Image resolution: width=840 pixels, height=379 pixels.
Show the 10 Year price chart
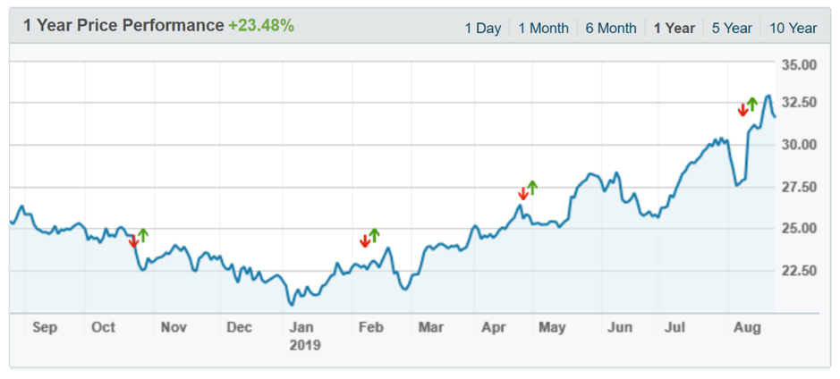coord(793,28)
